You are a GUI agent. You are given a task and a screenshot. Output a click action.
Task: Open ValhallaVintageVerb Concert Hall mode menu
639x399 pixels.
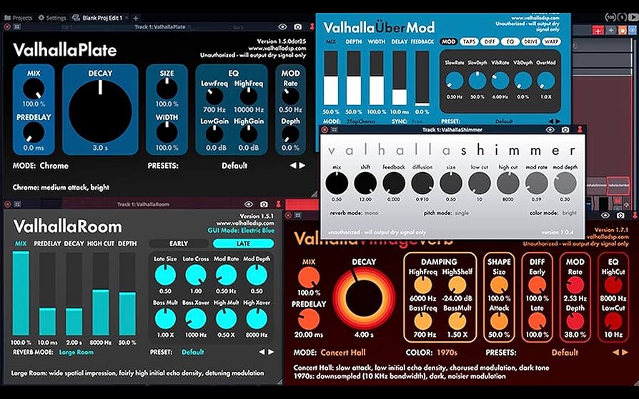[x=343, y=353]
